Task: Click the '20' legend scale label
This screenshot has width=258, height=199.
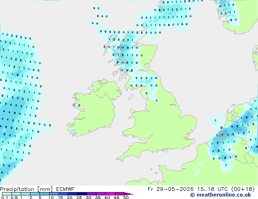Action: [70, 197]
